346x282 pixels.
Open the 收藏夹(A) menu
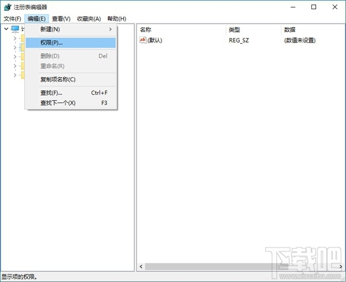pyautogui.click(x=89, y=19)
